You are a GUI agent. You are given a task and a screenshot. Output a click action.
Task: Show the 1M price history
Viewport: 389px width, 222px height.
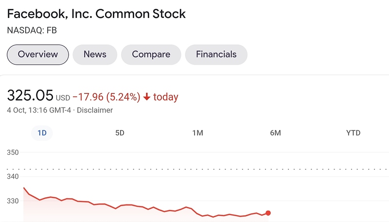197,133
